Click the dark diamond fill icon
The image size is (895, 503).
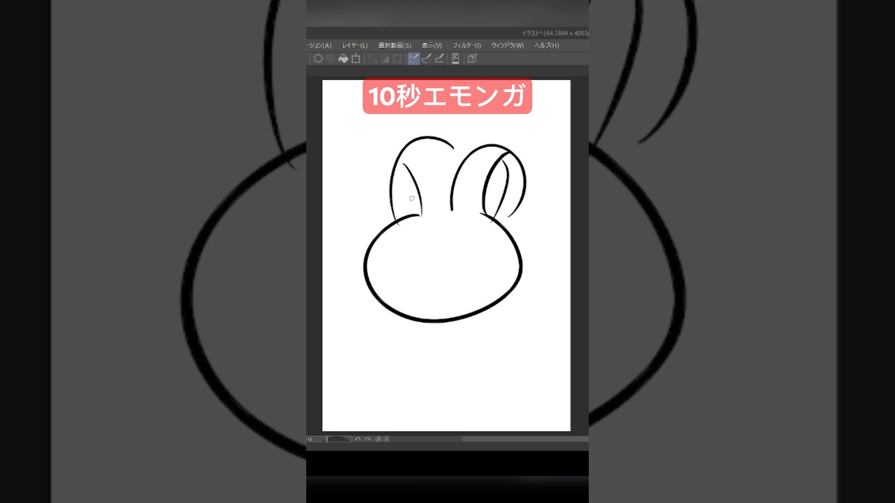pyautogui.click(x=343, y=59)
